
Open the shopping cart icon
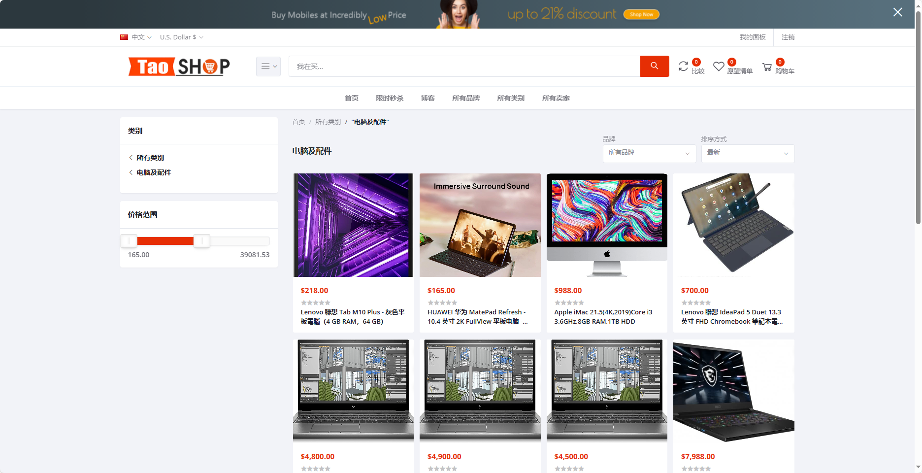(x=767, y=67)
